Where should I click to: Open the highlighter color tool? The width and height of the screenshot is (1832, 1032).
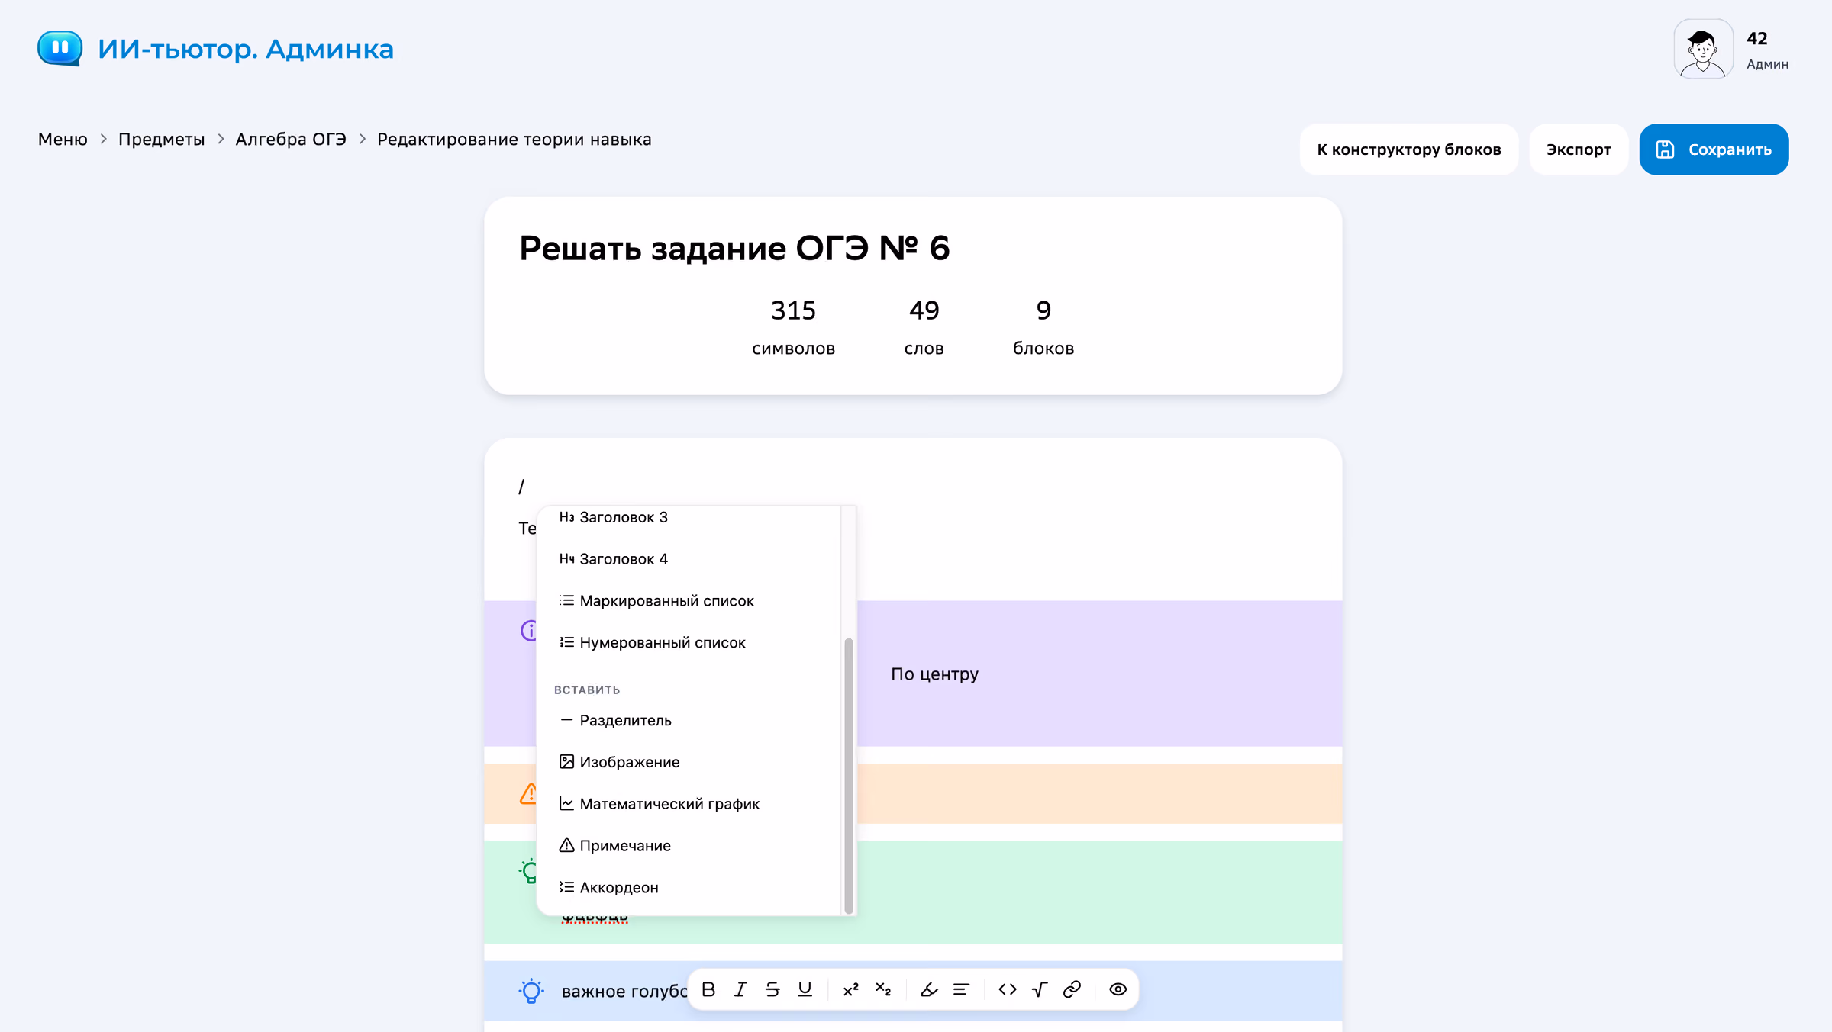pos(929,989)
